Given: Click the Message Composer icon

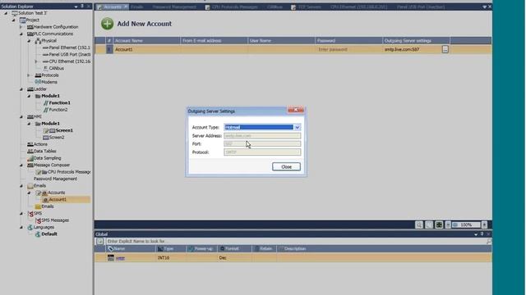Looking at the screenshot, I should pos(30,166).
